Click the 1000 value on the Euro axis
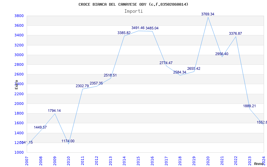This screenshot has height=167, width=267. pos(19,152)
